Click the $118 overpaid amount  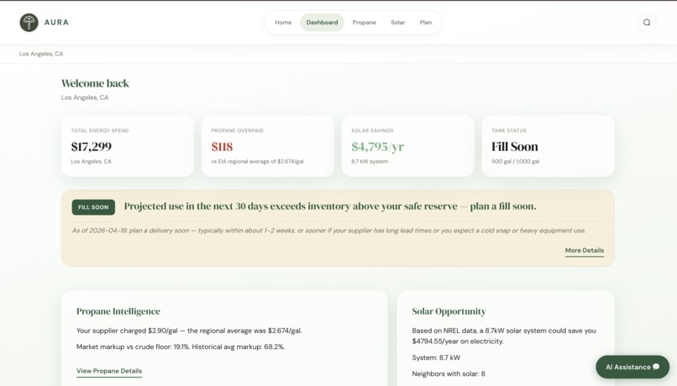point(222,147)
